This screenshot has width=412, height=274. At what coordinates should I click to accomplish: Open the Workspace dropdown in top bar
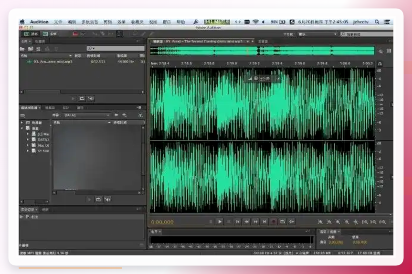(x=317, y=34)
